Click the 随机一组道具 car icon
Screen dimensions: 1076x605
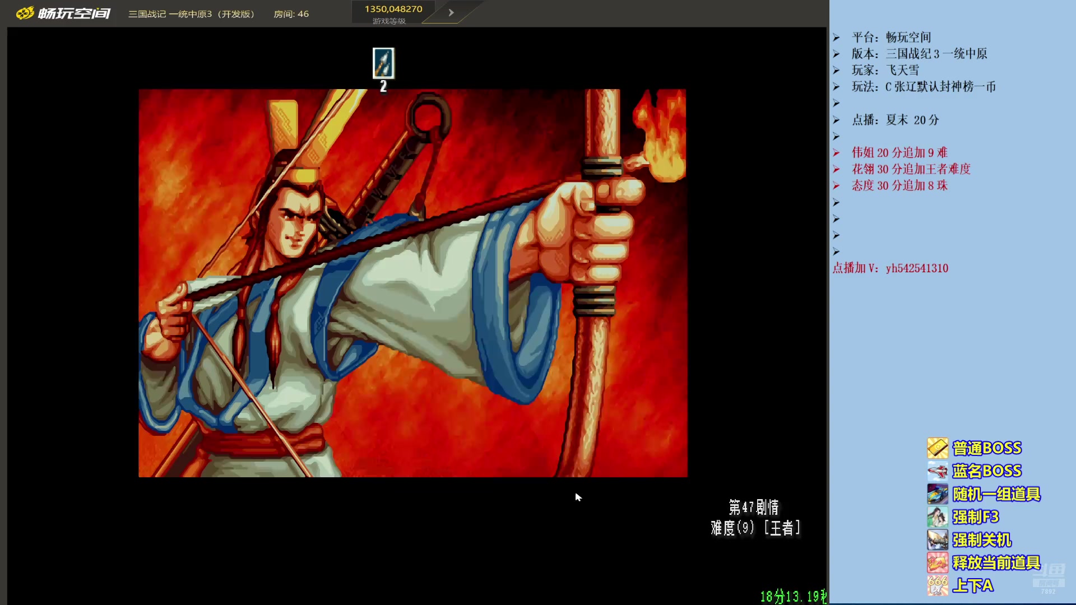click(938, 494)
